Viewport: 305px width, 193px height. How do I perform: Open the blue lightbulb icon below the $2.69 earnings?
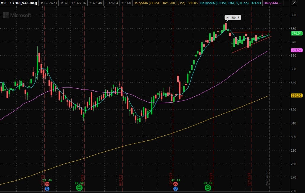click(47, 189)
